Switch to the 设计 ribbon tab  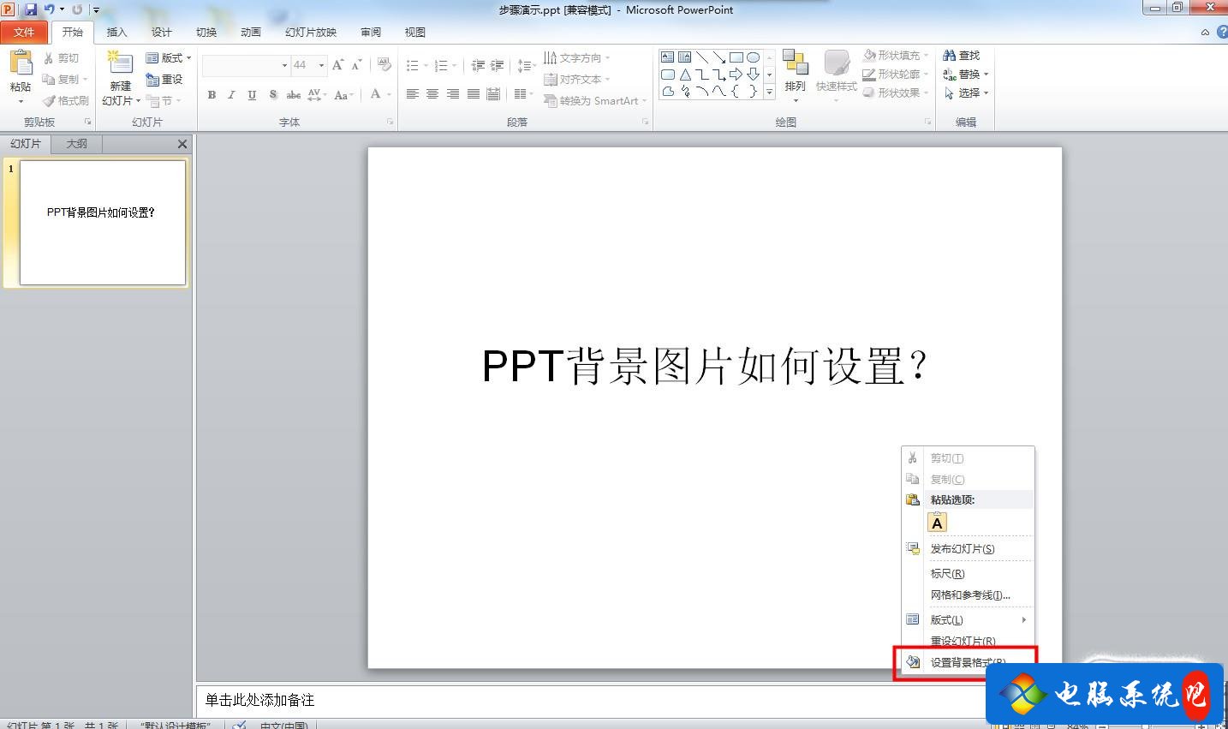[x=161, y=32]
